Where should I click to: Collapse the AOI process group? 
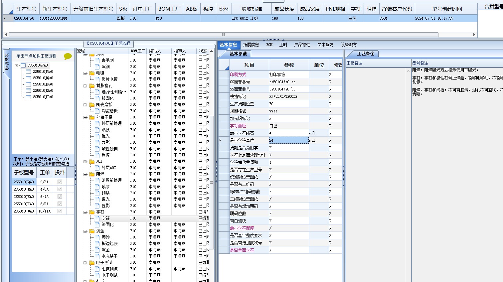[86, 162]
